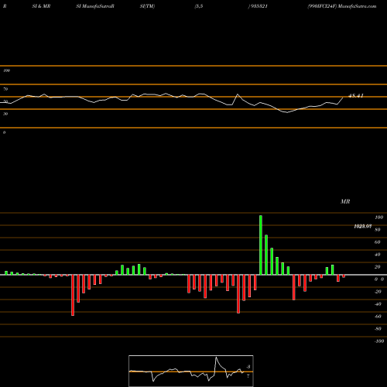This screenshot has height=387, width=387.
Task: Click the 48.41 RSI value label
Action: point(356,96)
